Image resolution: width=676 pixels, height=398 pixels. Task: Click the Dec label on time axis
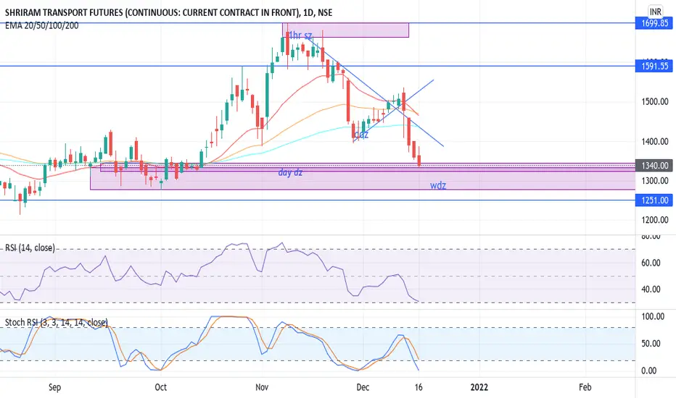[x=363, y=387]
